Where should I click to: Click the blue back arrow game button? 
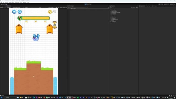tap(14, 12)
